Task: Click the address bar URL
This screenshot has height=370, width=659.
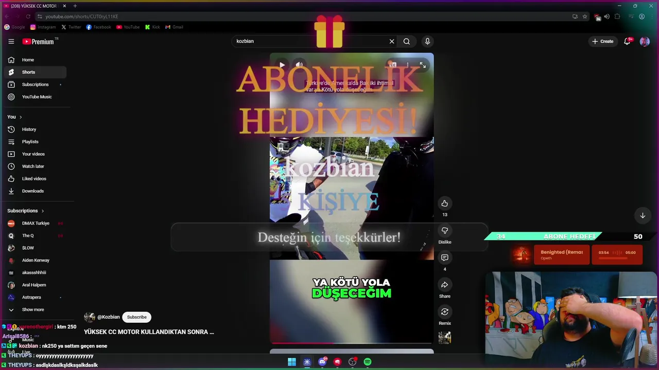Action: [81, 16]
